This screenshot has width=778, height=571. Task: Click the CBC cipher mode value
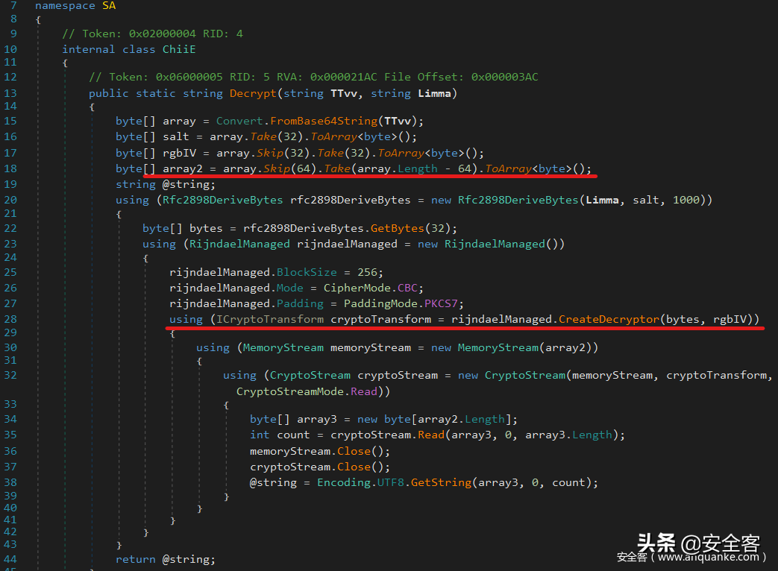click(x=407, y=288)
